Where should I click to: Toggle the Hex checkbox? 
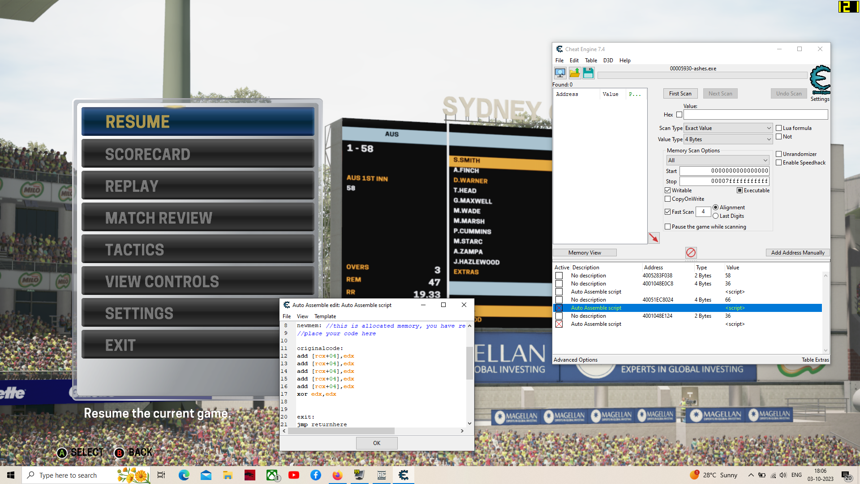click(679, 115)
